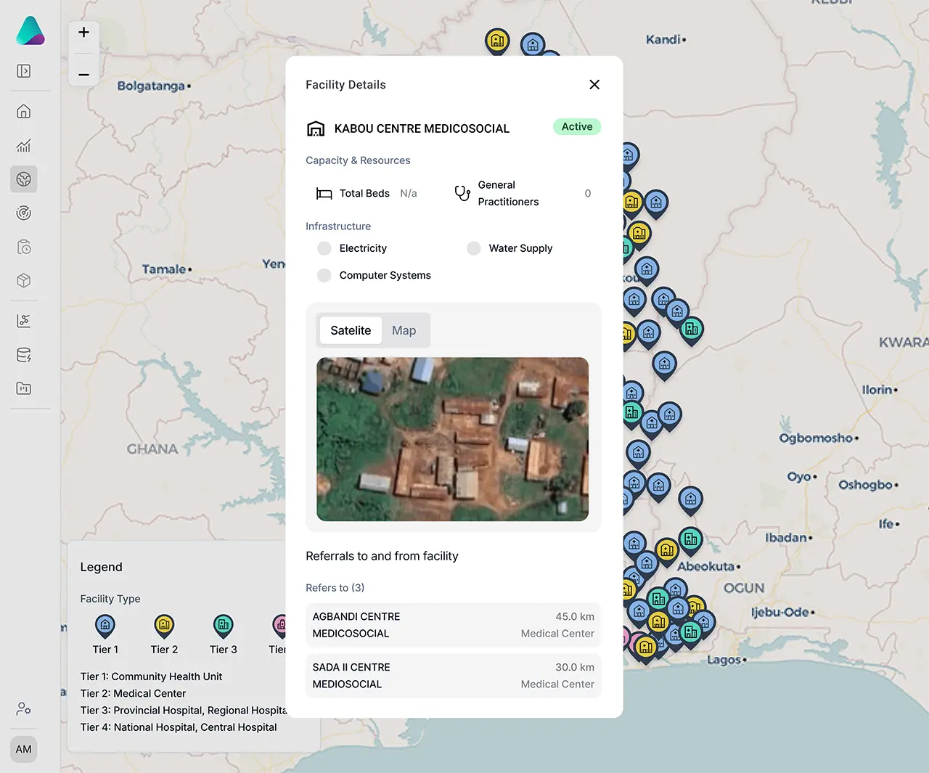Screen dimensions: 929x773
Task: Open the user settings icon
Action: point(24,708)
